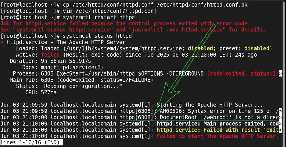Click the 'Starting The Apache HTTP Server...' log entry
The image size is (286, 147).
click(210, 105)
